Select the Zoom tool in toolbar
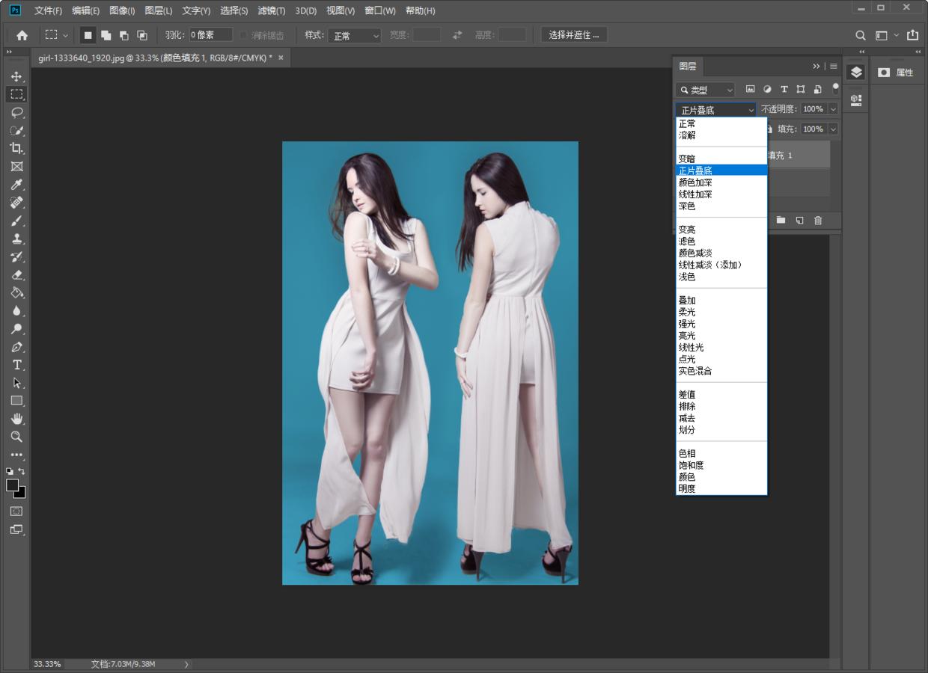Image resolution: width=928 pixels, height=673 pixels. [x=16, y=437]
